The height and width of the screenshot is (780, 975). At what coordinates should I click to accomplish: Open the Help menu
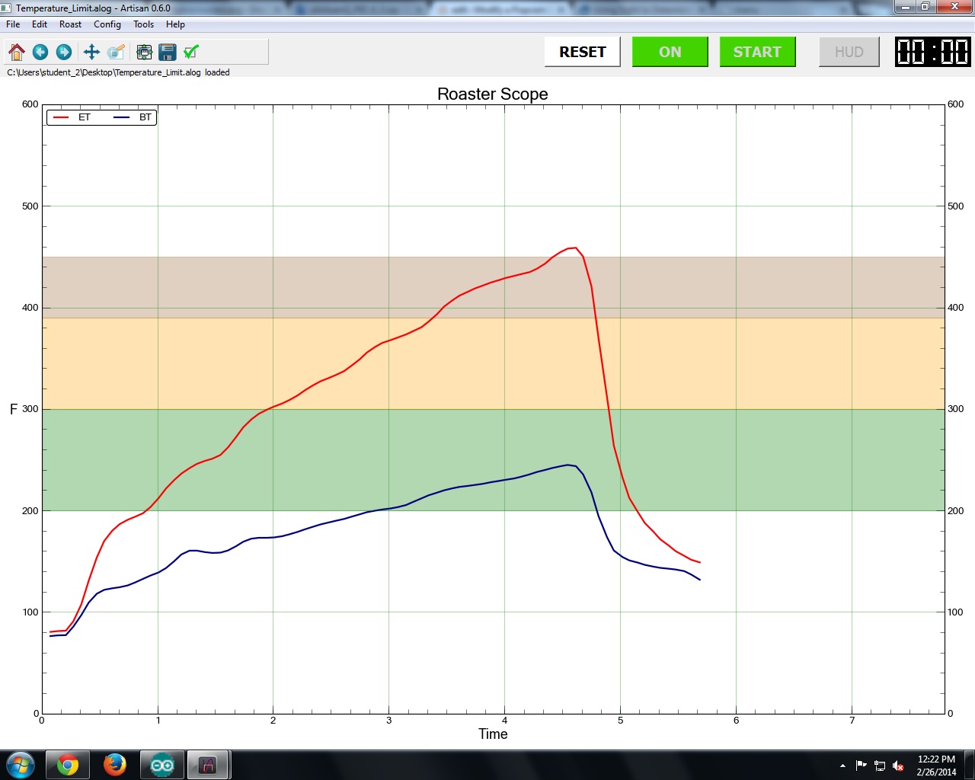click(x=175, y=24)
